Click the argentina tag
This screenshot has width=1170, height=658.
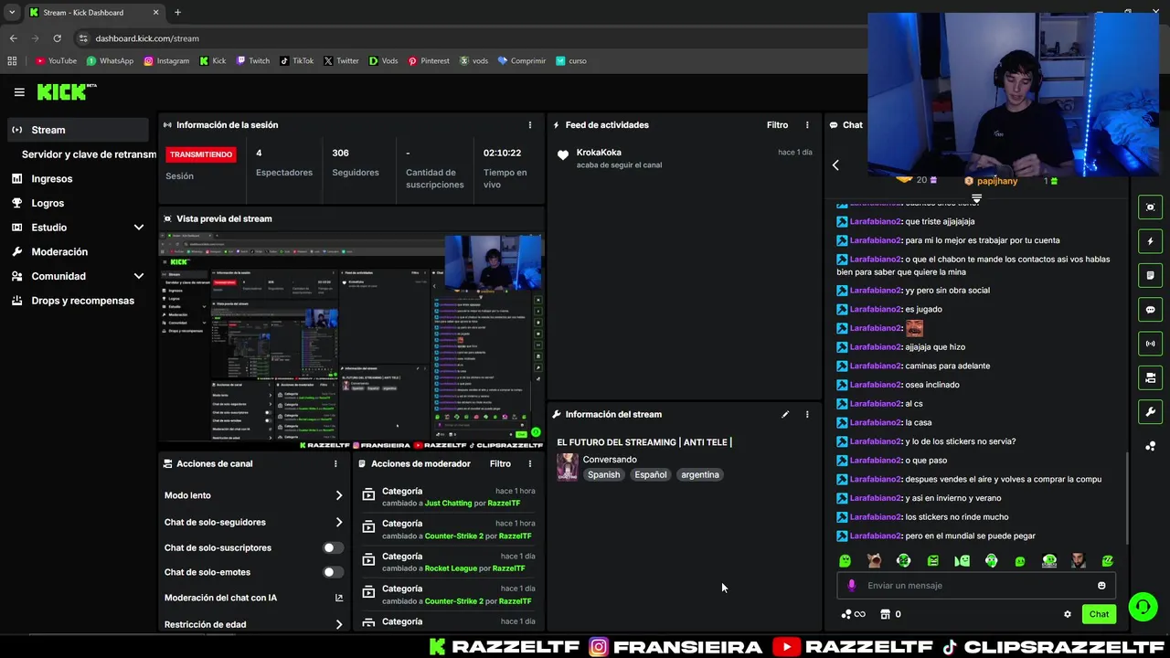pos(700,475)
